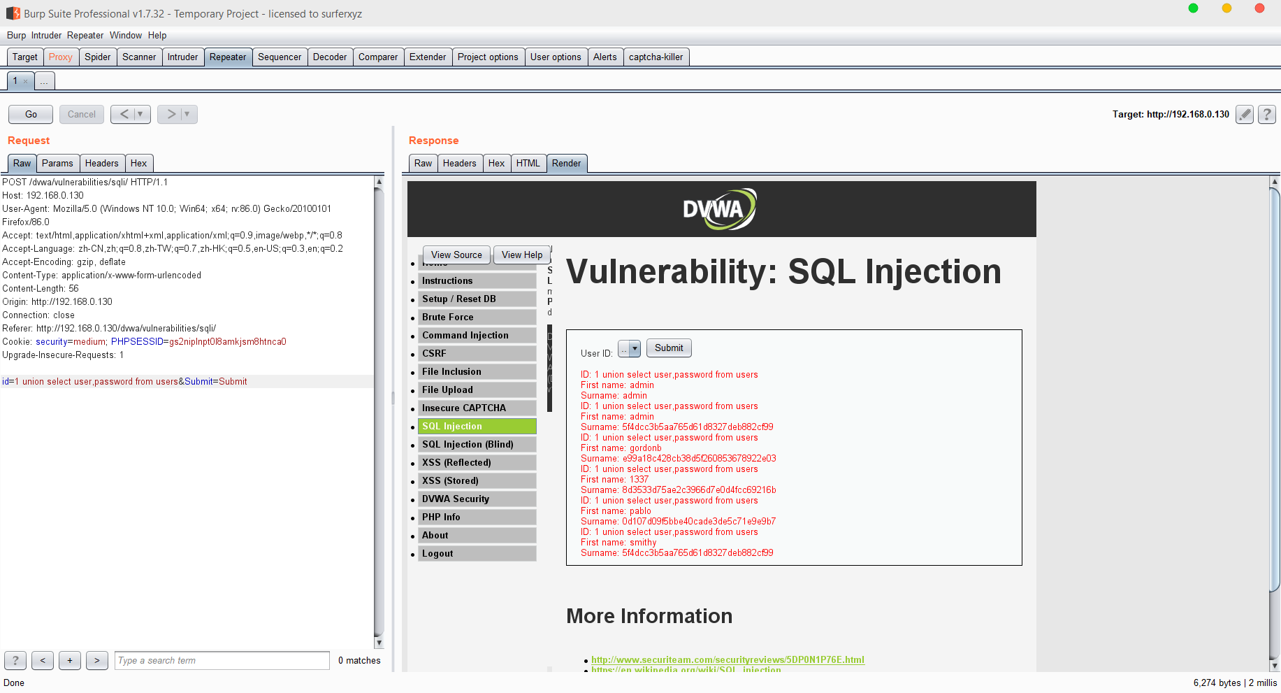The image size is (1281, 693).
Task: Click the request pane vertical scrollbar
Action: [379, 413]
